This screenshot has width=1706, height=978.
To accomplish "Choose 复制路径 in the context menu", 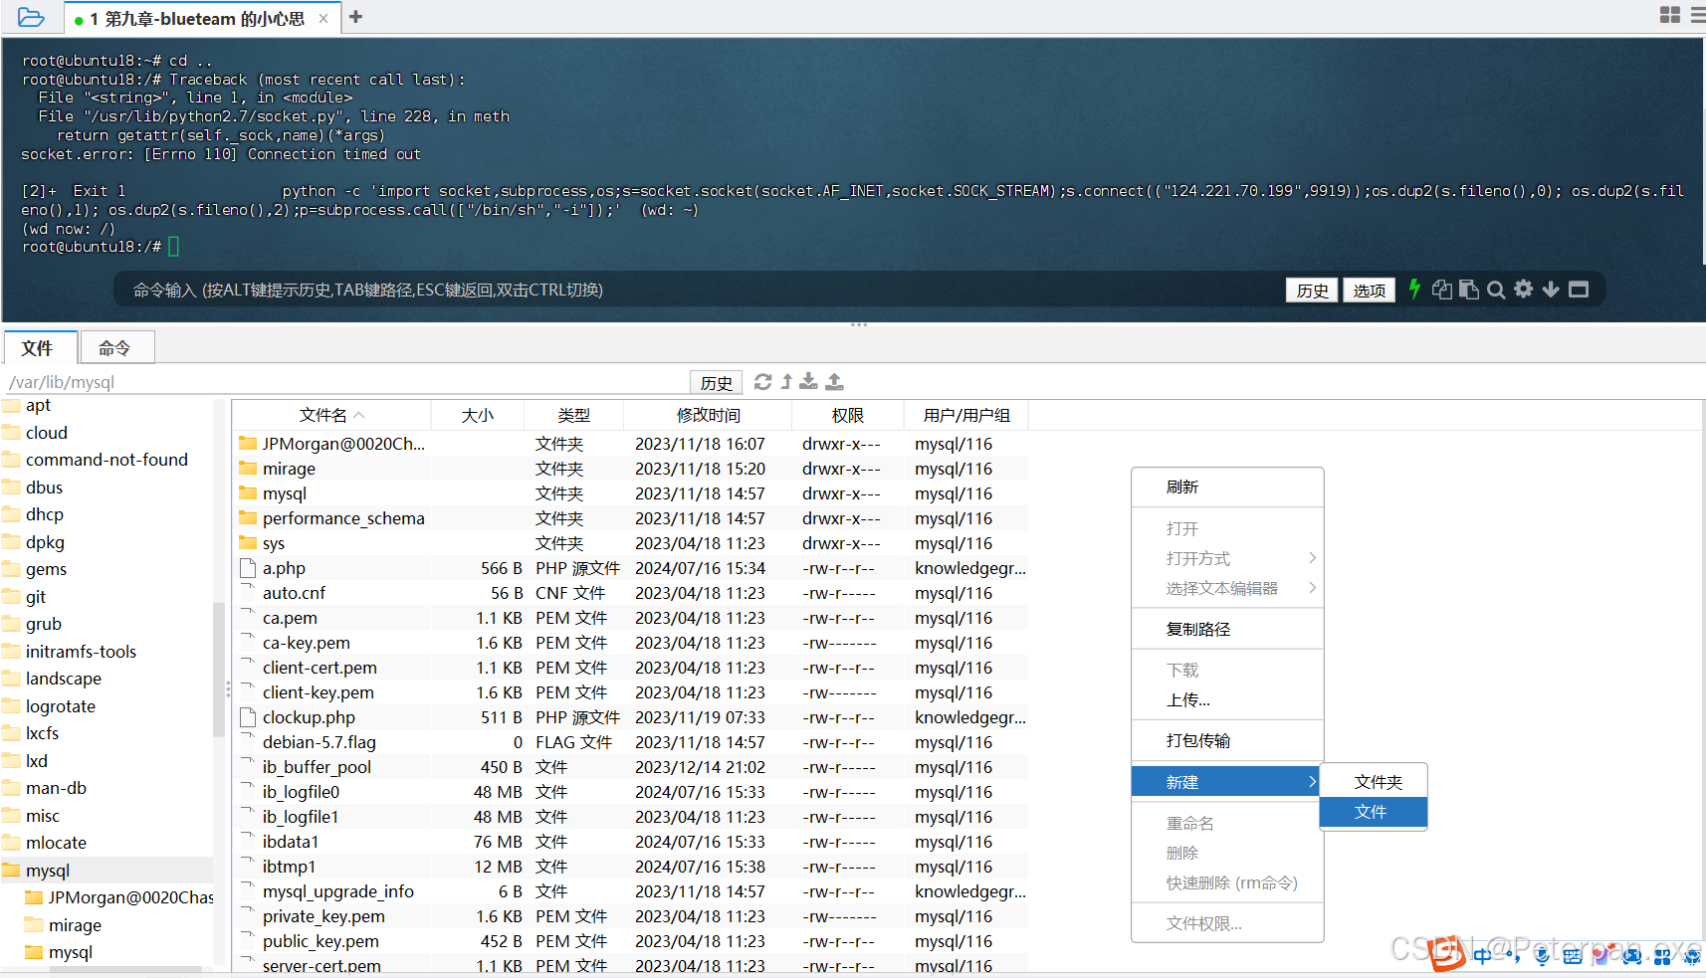I will click(1227, 630).
